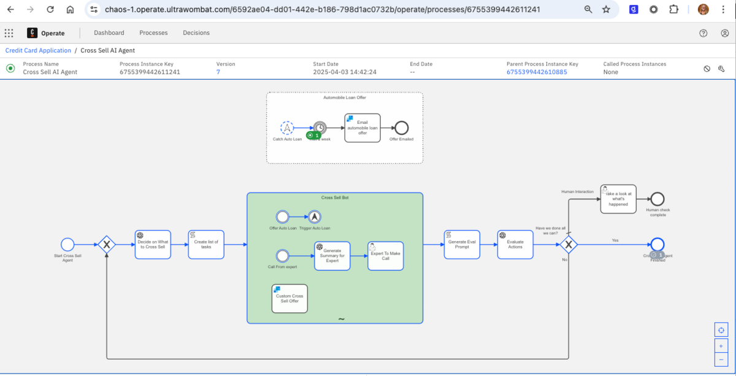Click start date 2025-04-03 14:42:24
The image size is (736, 376).
345,72
